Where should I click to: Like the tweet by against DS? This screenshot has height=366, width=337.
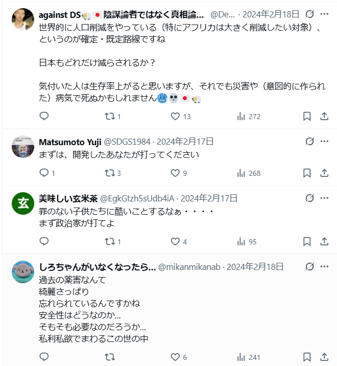[x=175, y=117]
